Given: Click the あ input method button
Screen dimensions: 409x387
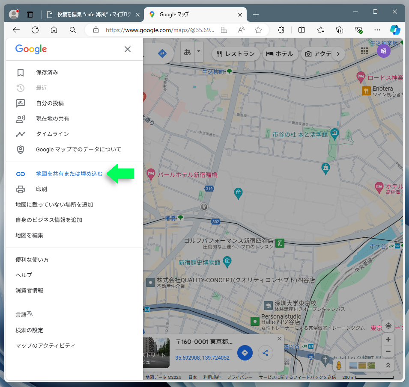Looking at the screenshot, I should 187,52.
